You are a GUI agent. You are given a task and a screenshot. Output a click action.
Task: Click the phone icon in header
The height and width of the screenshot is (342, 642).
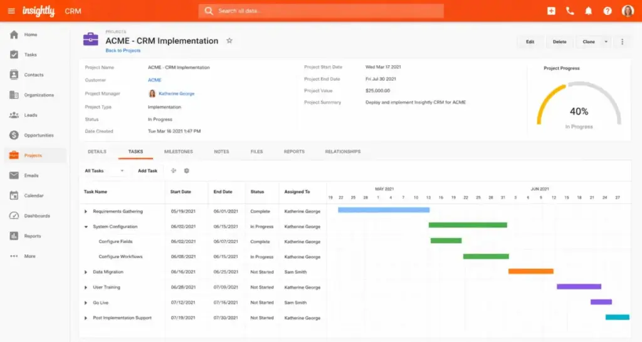coord(569,11)
